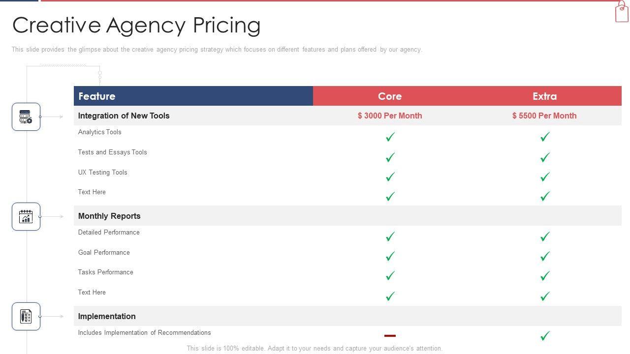The width and height of the screenshot is (630, 354).
Task: Click the blue Feature header cell
Action: (x=193, y=96)
